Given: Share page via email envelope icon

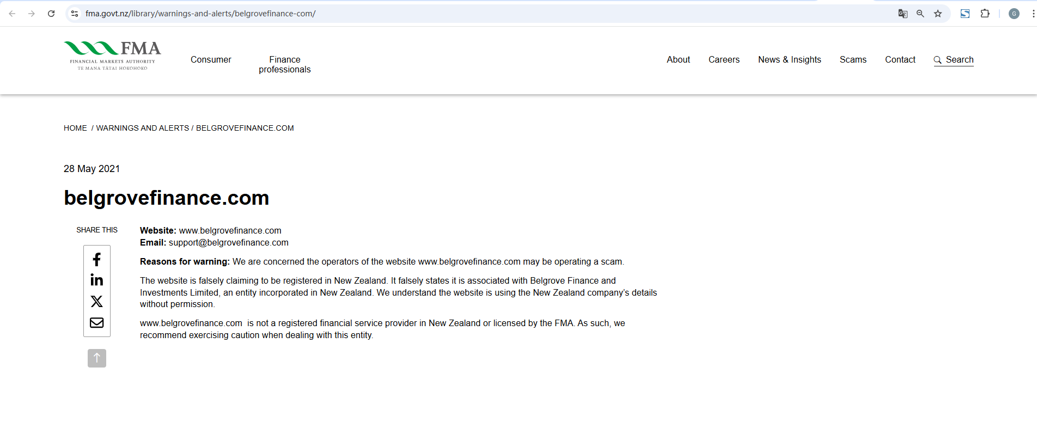Looking at the screenshot, I should click(x=97, y=323).
